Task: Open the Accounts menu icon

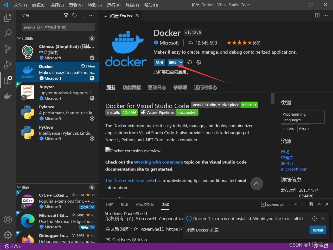Action: point(8,220)
